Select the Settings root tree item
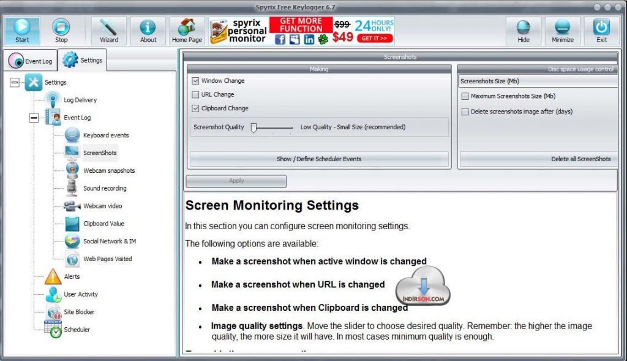The height and width of the screenshot is (361, 627). [x=55, y=82]
